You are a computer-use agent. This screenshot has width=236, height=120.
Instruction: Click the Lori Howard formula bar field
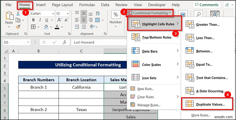coord(99,42)
